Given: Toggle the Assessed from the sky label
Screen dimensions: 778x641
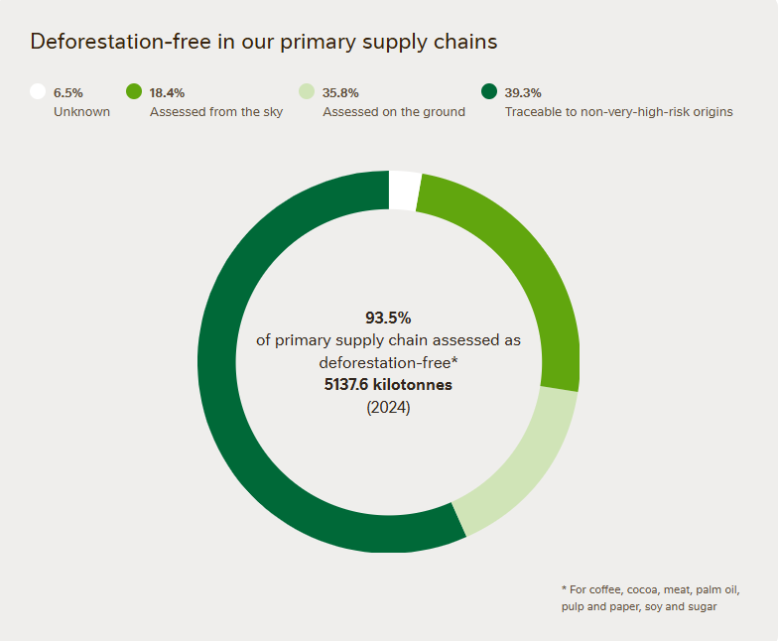Looking at the screenshot, I should click(216, 112).
